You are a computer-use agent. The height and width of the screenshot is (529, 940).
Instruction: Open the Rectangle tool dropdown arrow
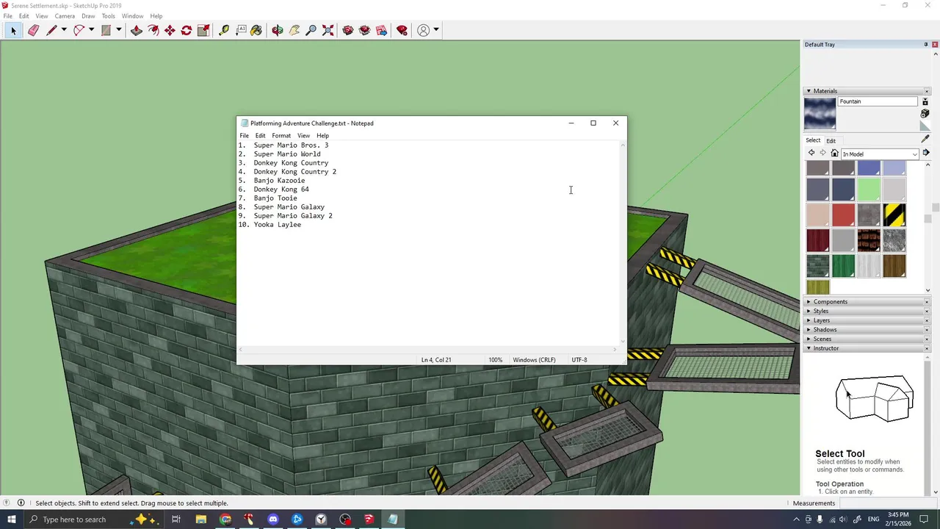pos(118,30)
